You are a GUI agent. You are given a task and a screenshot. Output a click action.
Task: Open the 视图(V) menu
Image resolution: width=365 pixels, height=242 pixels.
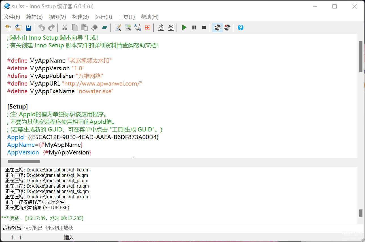click(x=57, y=17)
